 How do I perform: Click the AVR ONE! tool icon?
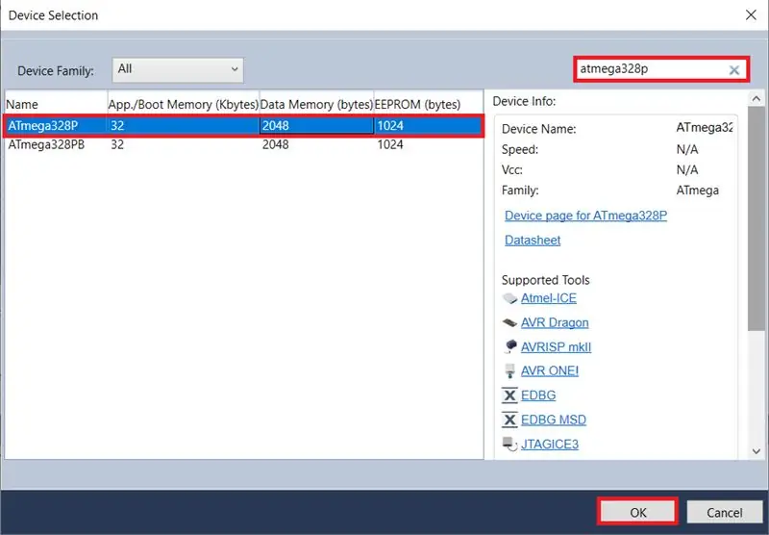point(510,371)
